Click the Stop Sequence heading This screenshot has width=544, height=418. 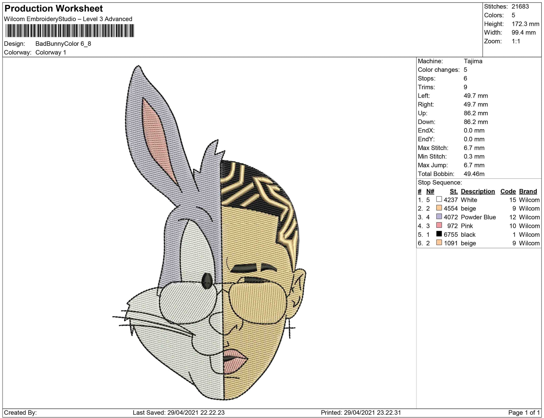click(439, 183)
